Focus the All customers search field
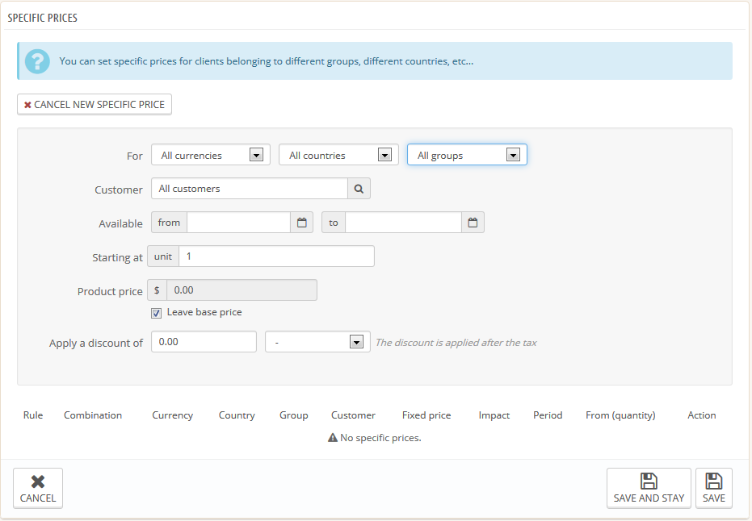Screen dimensions: 752x521 250,189
